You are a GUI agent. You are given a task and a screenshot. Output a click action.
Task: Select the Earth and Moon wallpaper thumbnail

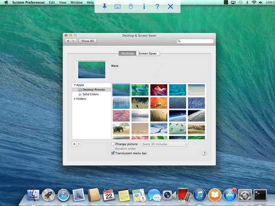[x=178, y=116]
